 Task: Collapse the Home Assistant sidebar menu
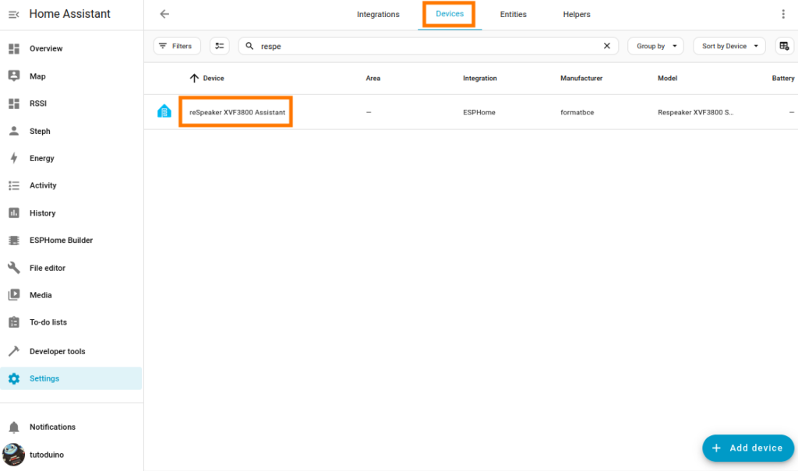[x=13, y=14]
